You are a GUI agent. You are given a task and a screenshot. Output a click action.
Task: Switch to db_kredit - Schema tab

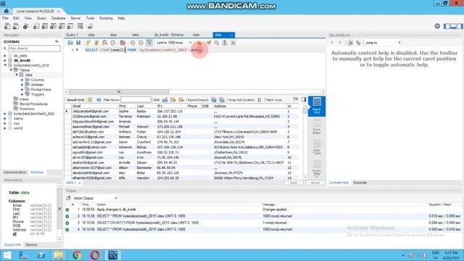[169, 35]
